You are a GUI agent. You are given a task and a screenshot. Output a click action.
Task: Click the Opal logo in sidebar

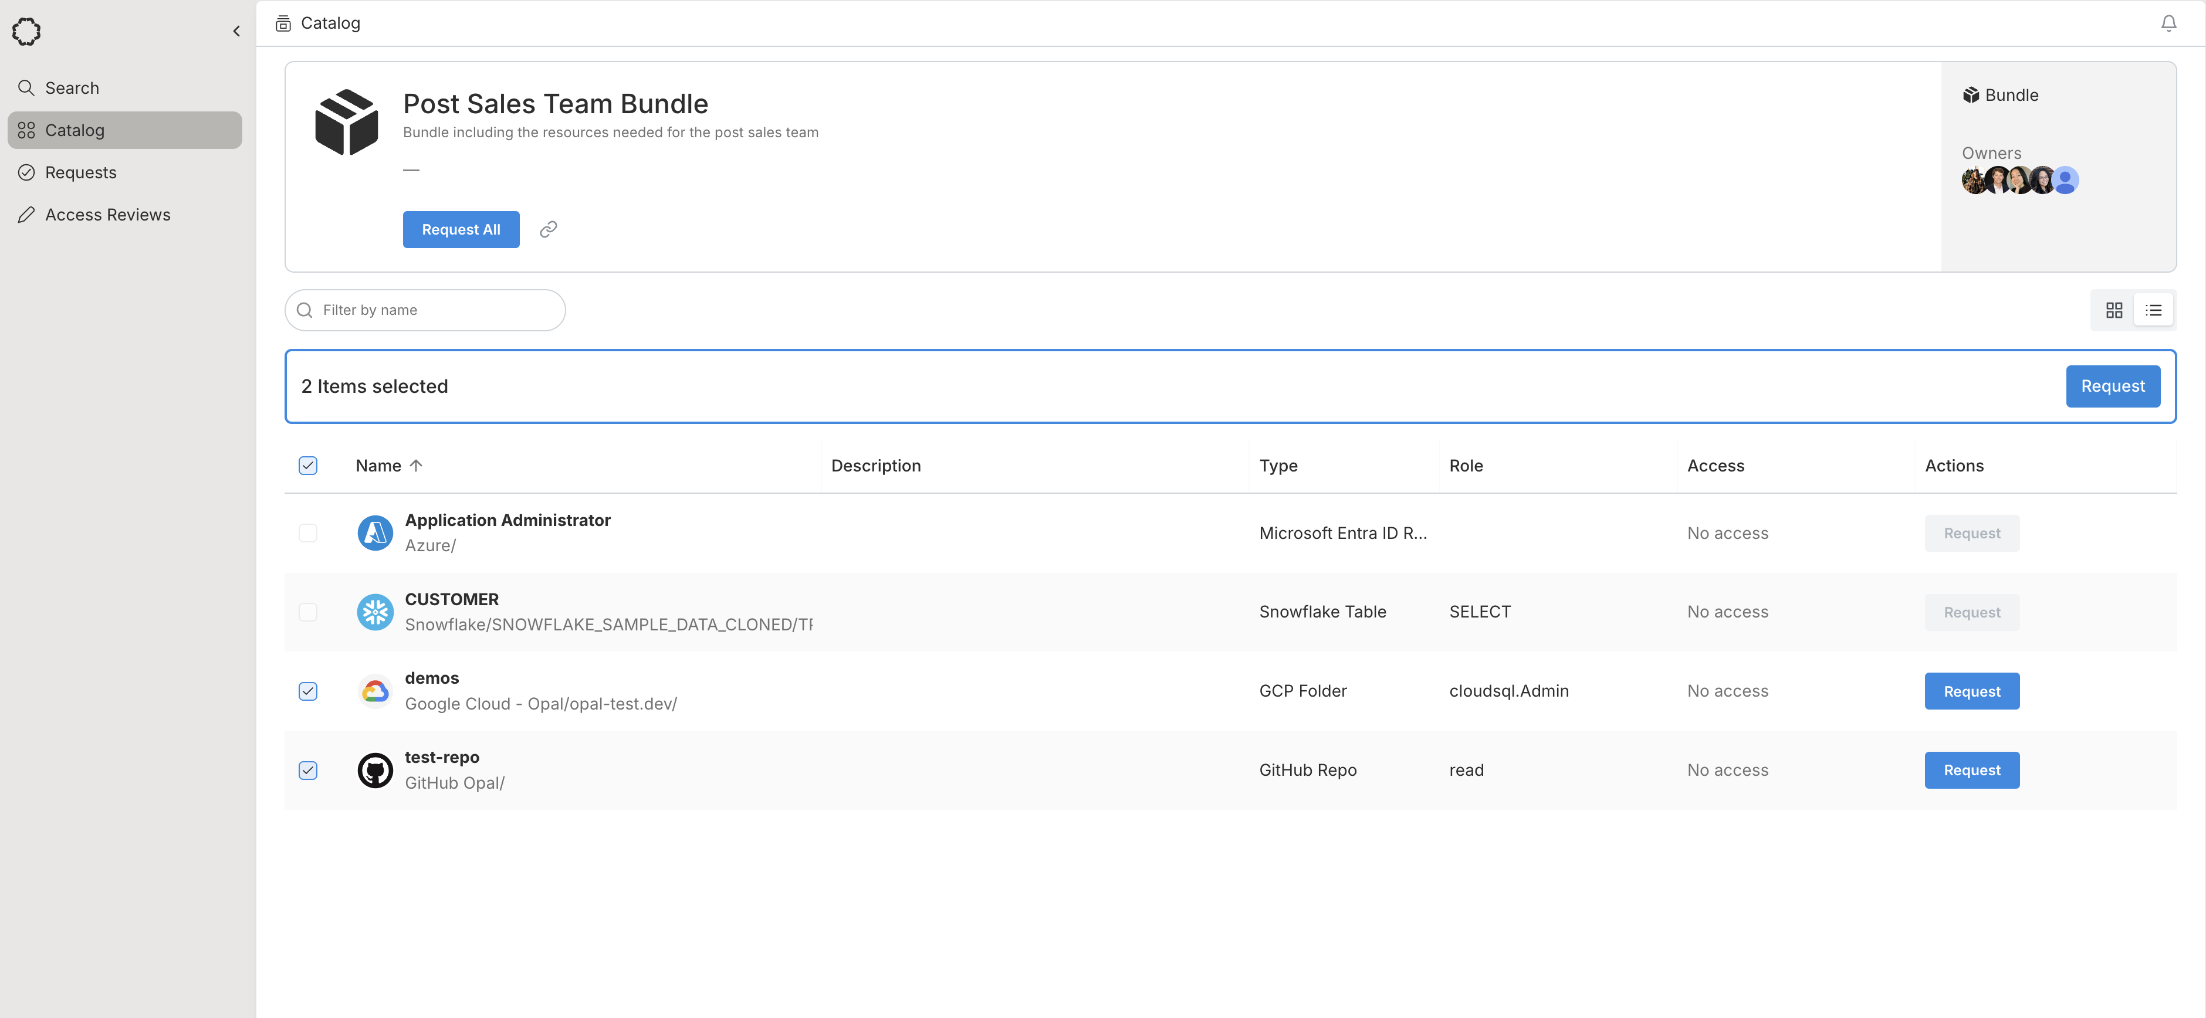point(26,32)
